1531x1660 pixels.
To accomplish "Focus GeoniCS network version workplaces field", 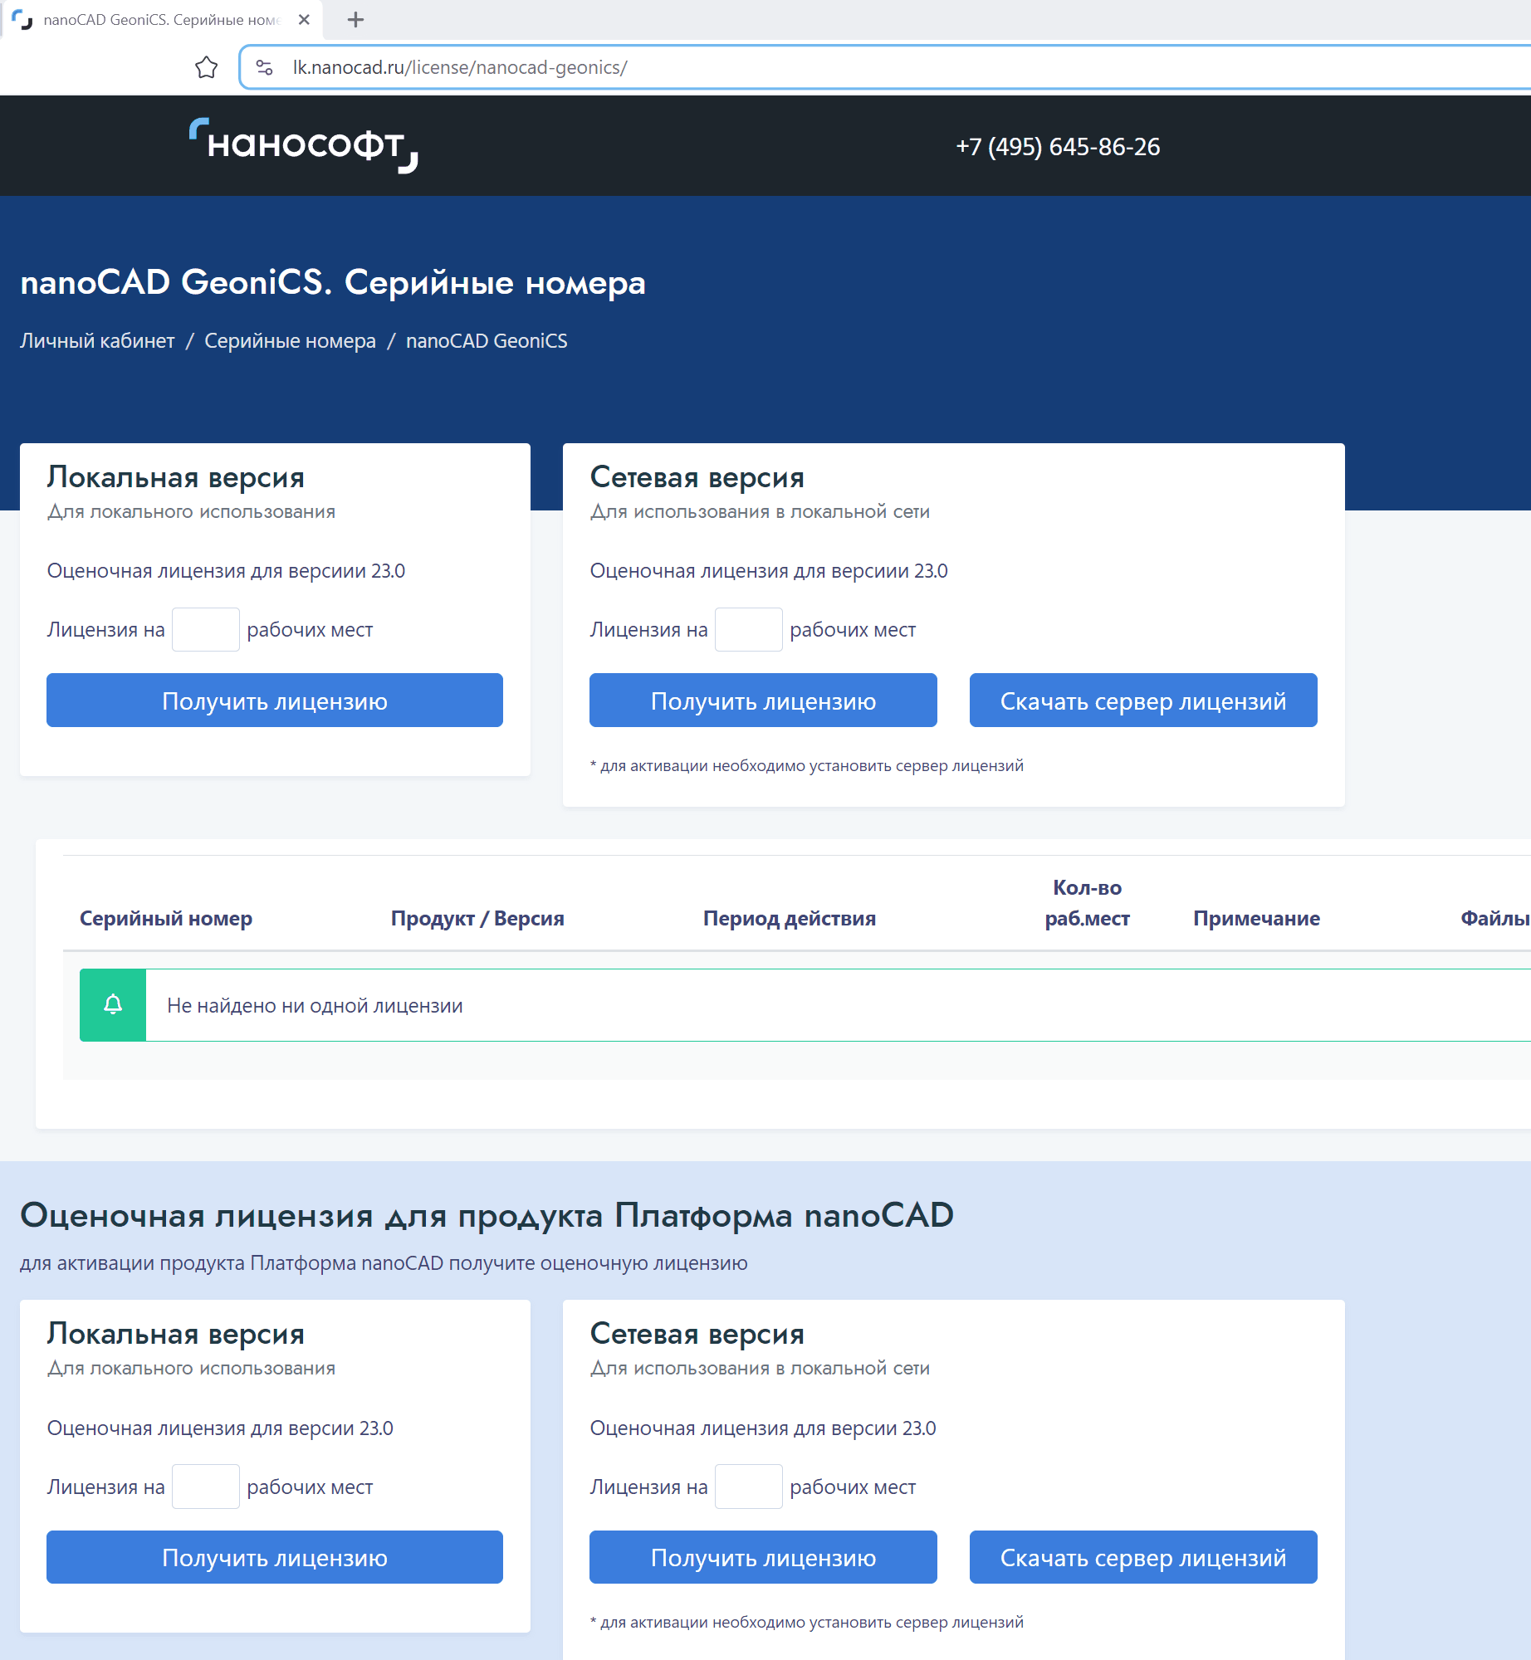I will tap(749, 629).
